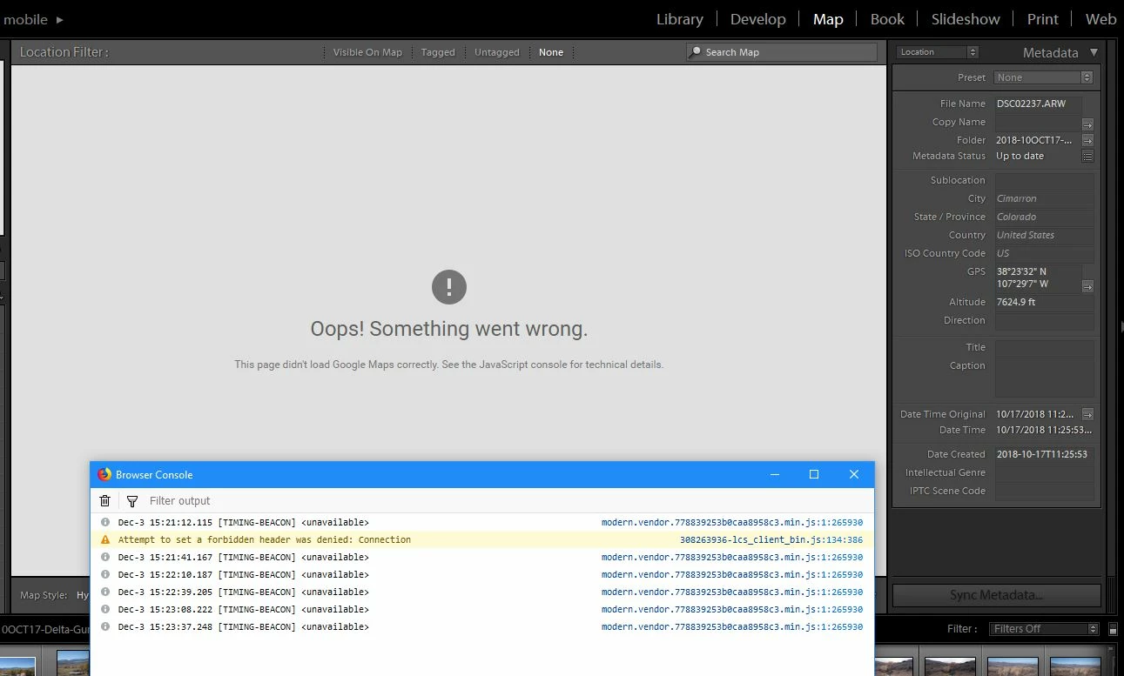Minimize the Browser Console window
Screen dimensions: 1124x676
pyautogui.click(x=775, y=474)
